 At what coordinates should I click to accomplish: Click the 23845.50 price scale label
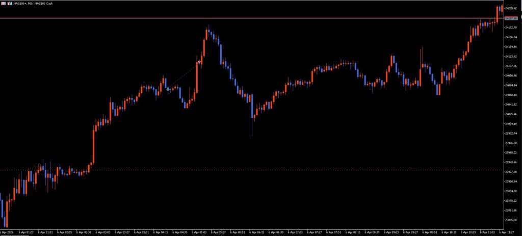point(511,220)
